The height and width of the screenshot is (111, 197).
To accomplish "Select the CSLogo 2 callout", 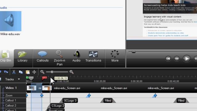I will (x=58, y=106).
